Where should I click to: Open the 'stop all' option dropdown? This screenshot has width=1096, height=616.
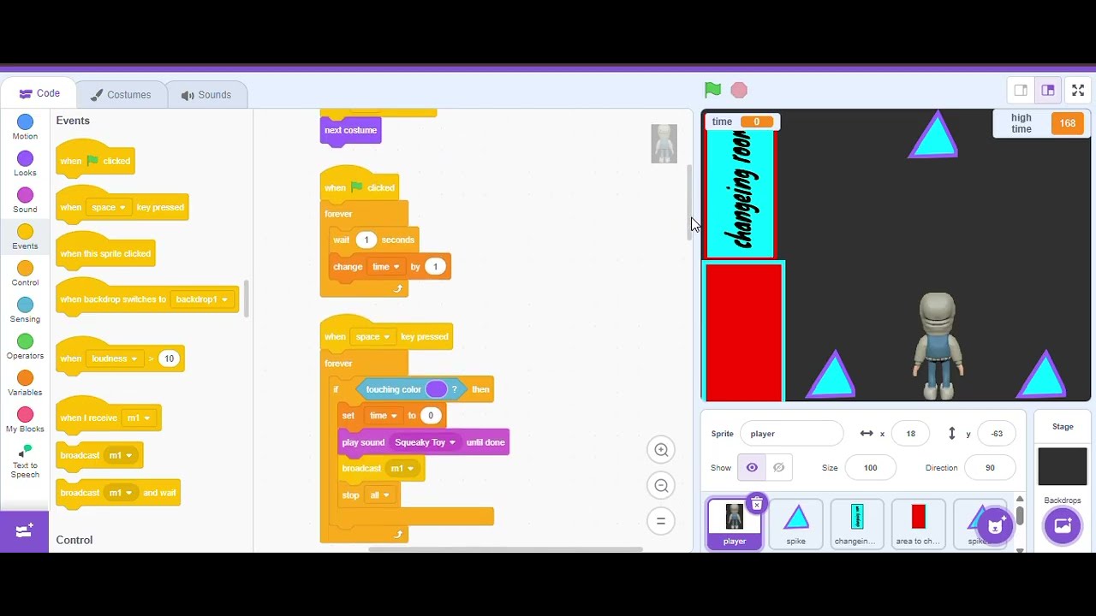[378, 495]
